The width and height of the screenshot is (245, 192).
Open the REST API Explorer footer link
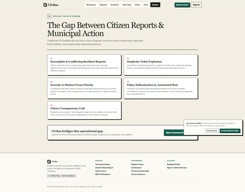(103, 174)
